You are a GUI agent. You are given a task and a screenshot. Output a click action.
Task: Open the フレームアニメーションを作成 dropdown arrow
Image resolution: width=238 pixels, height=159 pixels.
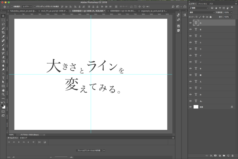click(104, 150)
